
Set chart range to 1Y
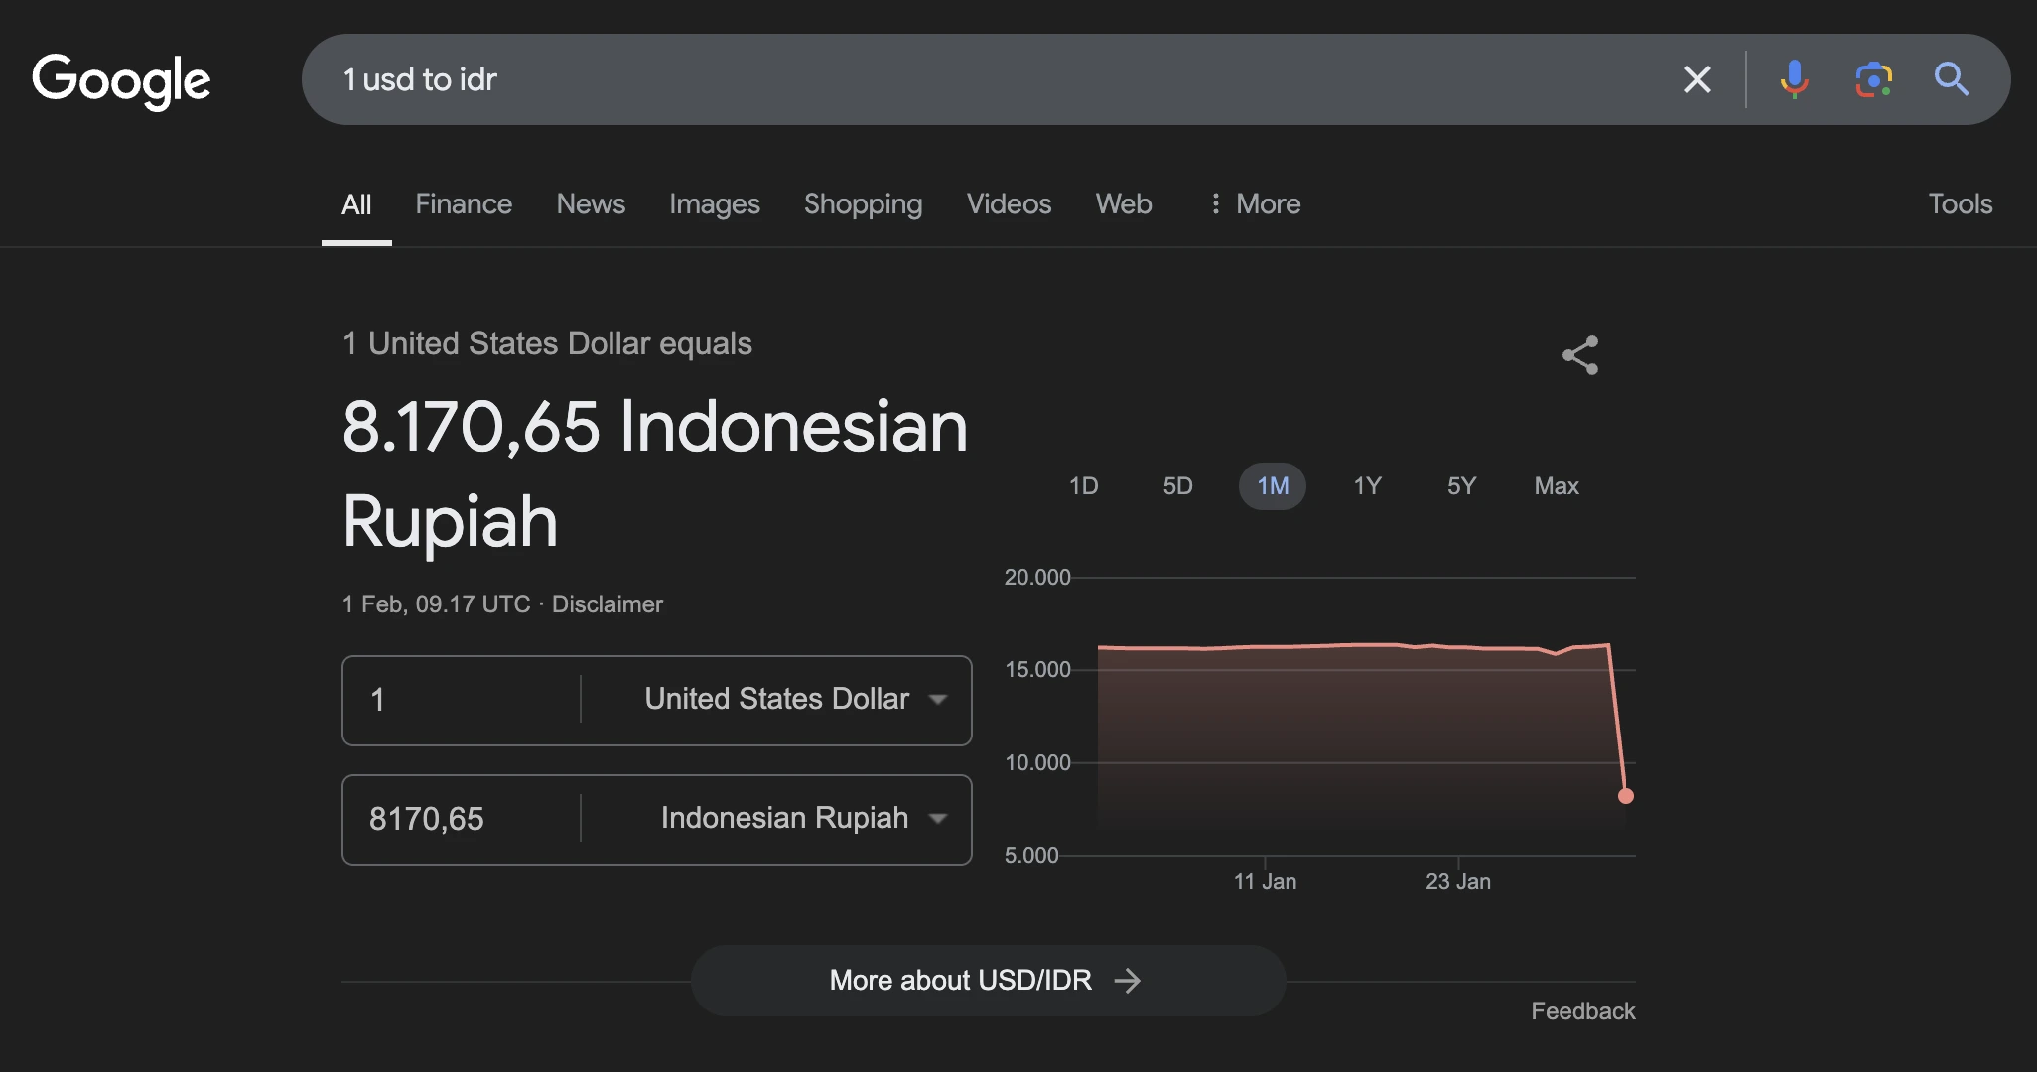coord(1367,486)
